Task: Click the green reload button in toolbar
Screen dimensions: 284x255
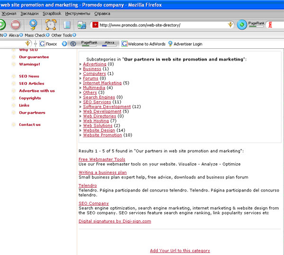Action: click(x=1, y=25)
